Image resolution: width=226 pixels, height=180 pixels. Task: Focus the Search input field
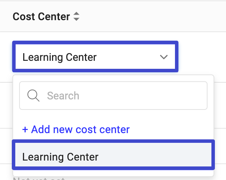113,96
